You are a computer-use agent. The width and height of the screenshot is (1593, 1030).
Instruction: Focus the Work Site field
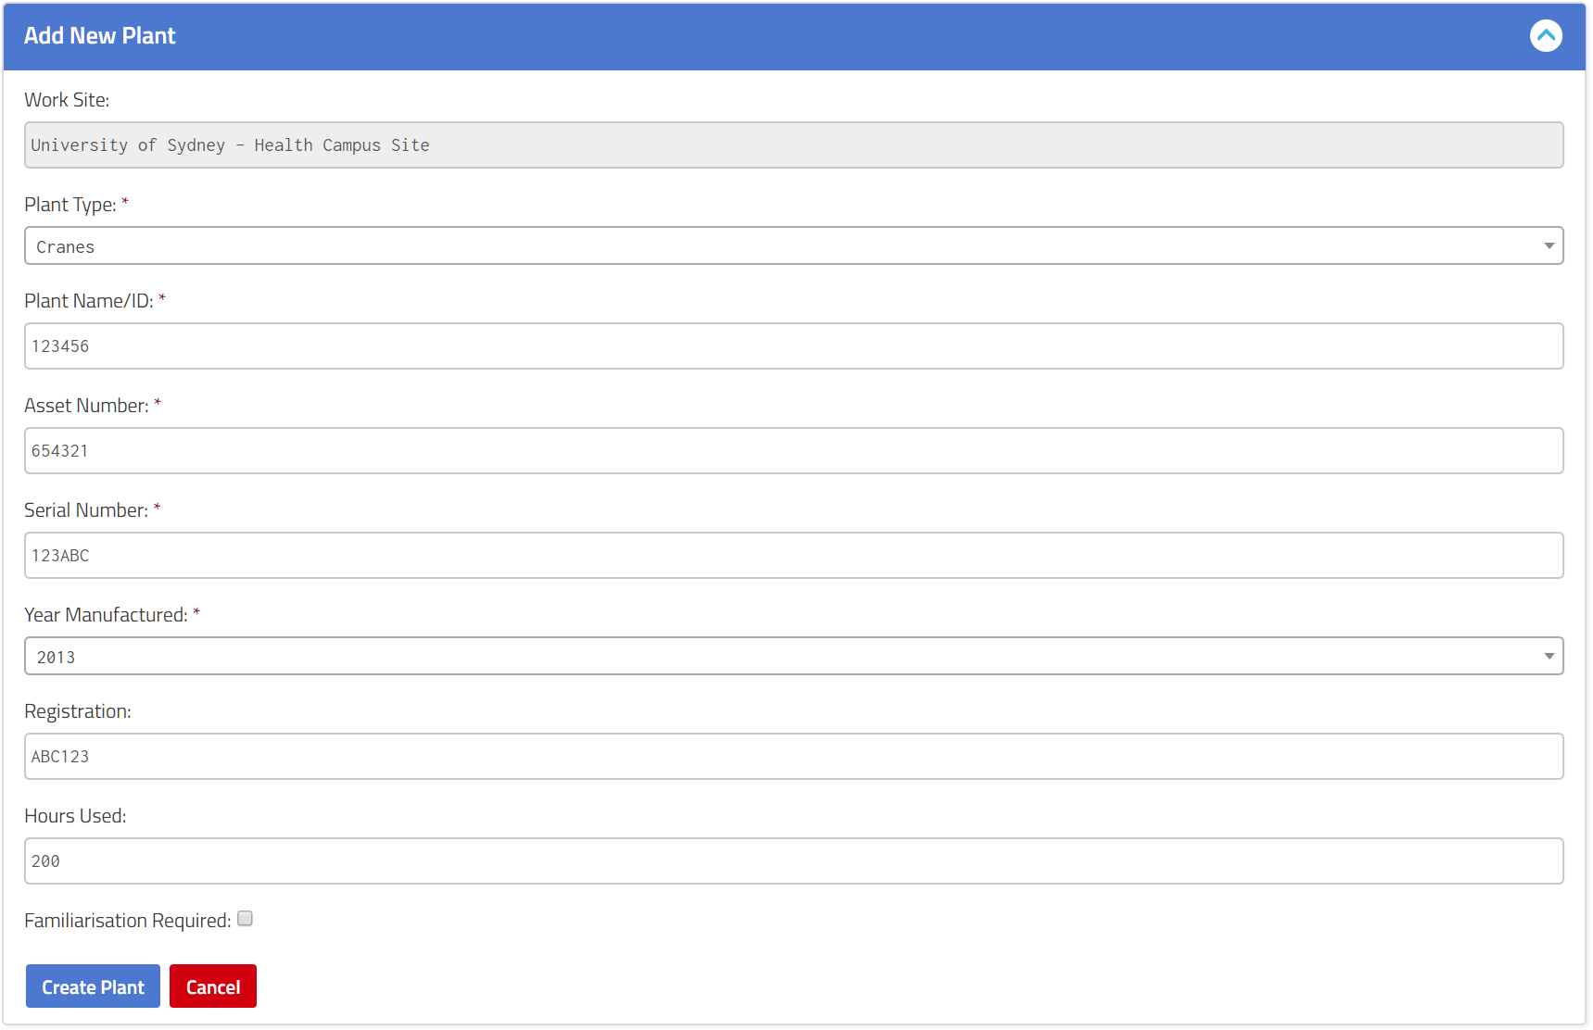(x=793, y=144)
